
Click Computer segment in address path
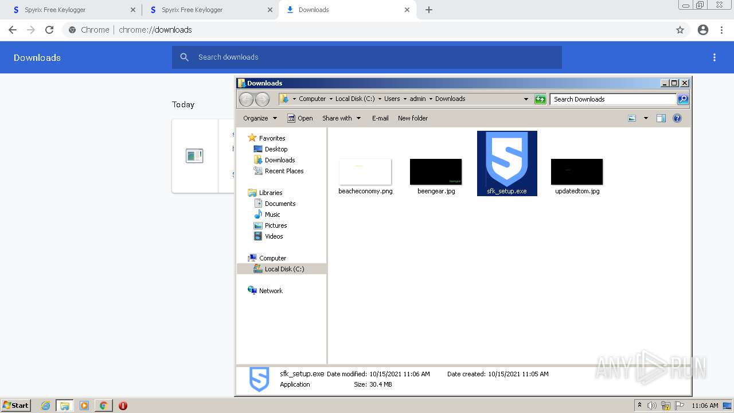(x=312, y=99)
